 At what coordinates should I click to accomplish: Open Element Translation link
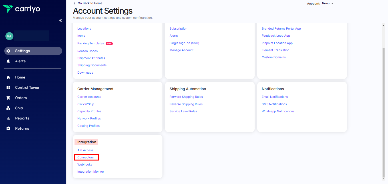pos(276,50)
